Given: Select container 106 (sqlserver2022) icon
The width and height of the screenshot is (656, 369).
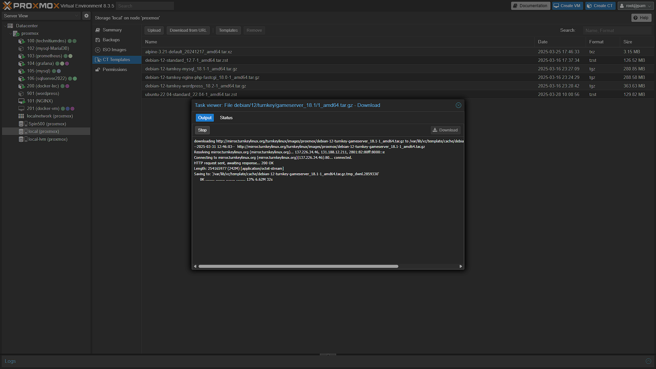Looking at the screenshot, I should [22, 79].
